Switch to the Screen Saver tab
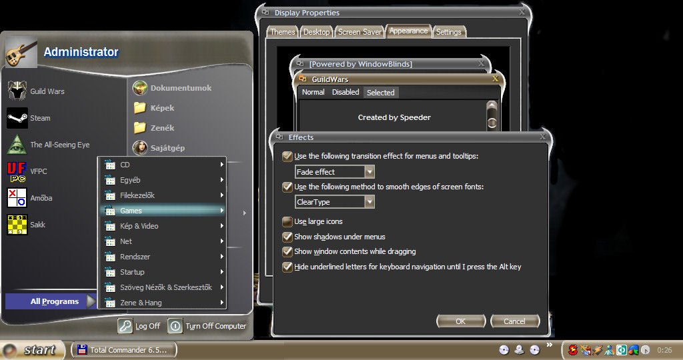The width and height of the screenshot is (683, 360). coord(360,32)
